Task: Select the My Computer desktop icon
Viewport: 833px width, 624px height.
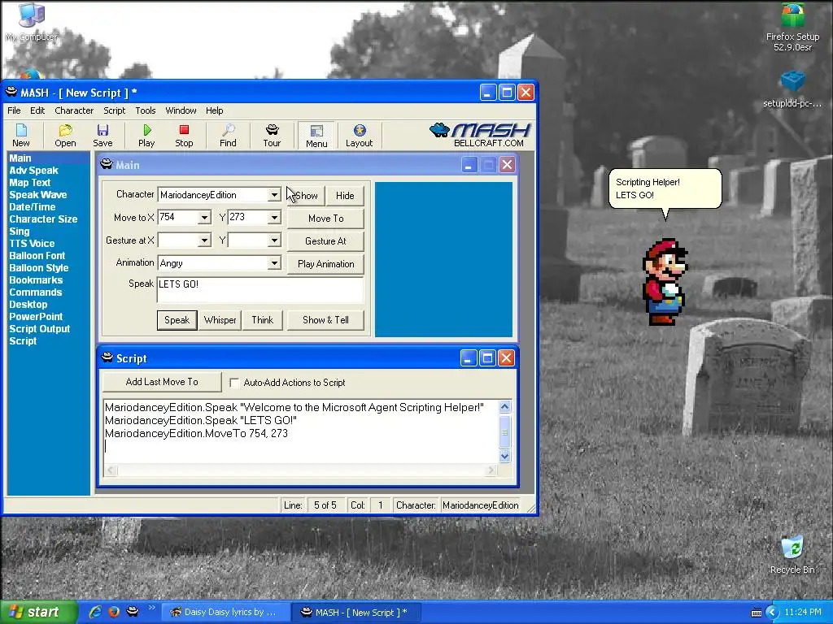Action: click(x=32, y=21)
